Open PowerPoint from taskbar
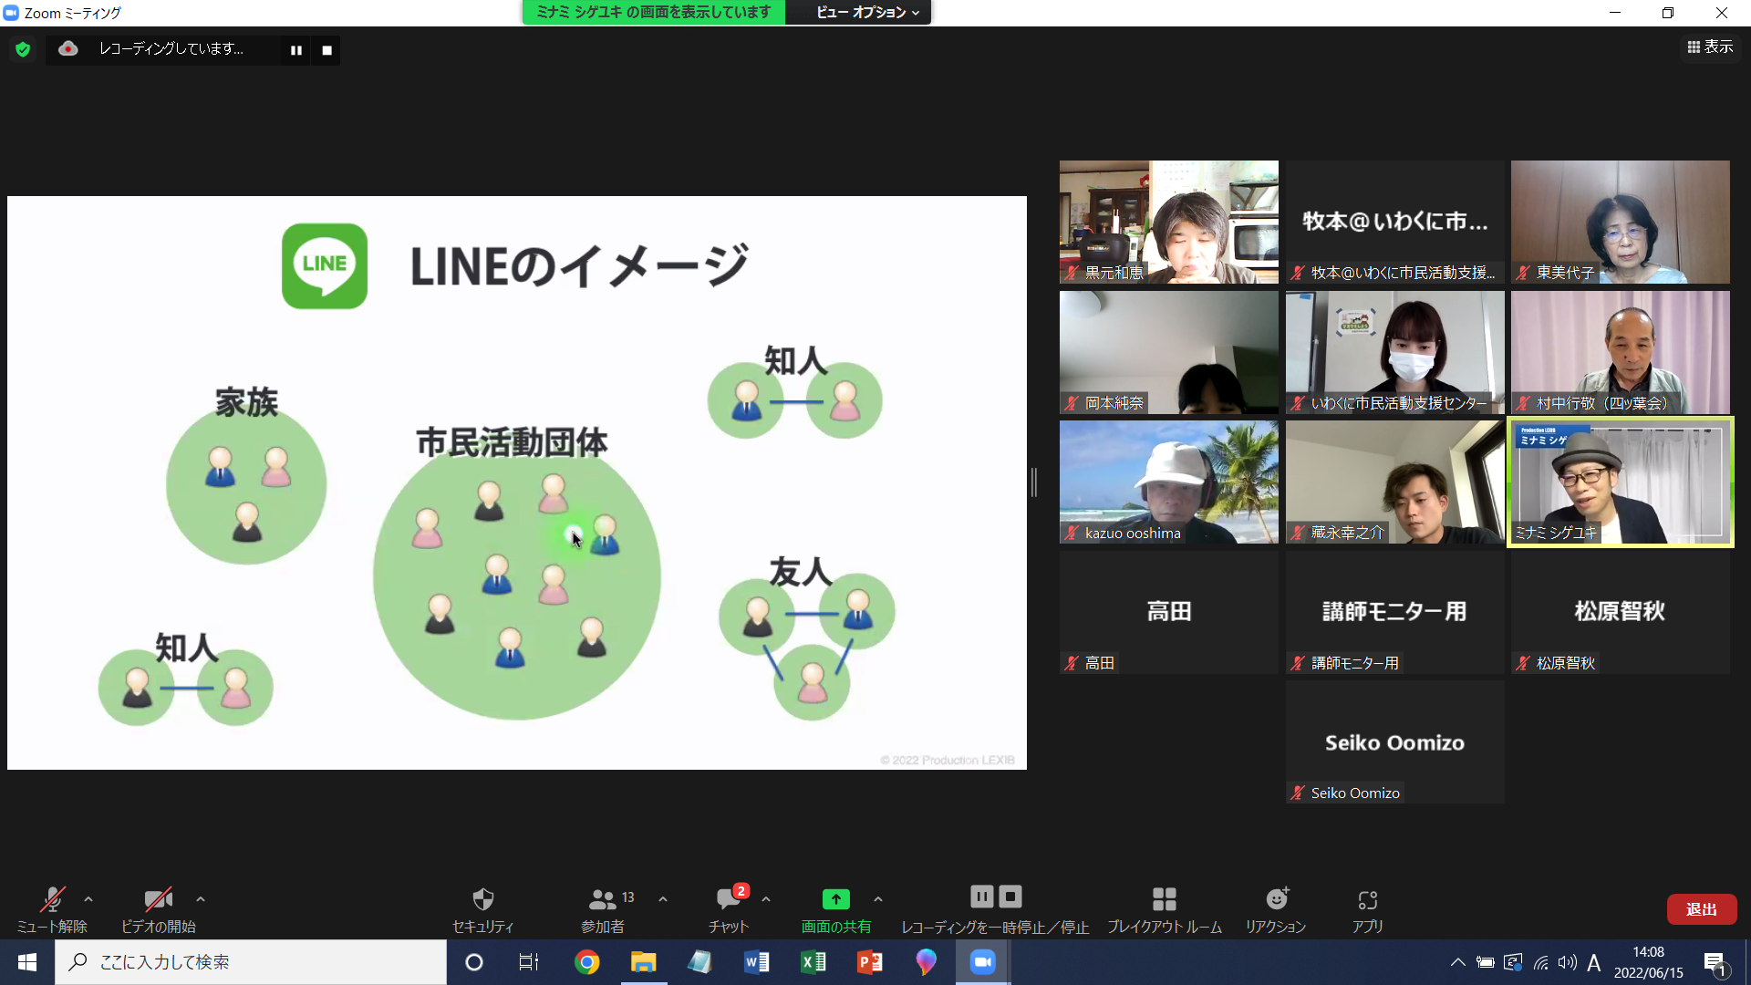The height and width of the screenshot is (985, 1751). click(x=869, y=962)
